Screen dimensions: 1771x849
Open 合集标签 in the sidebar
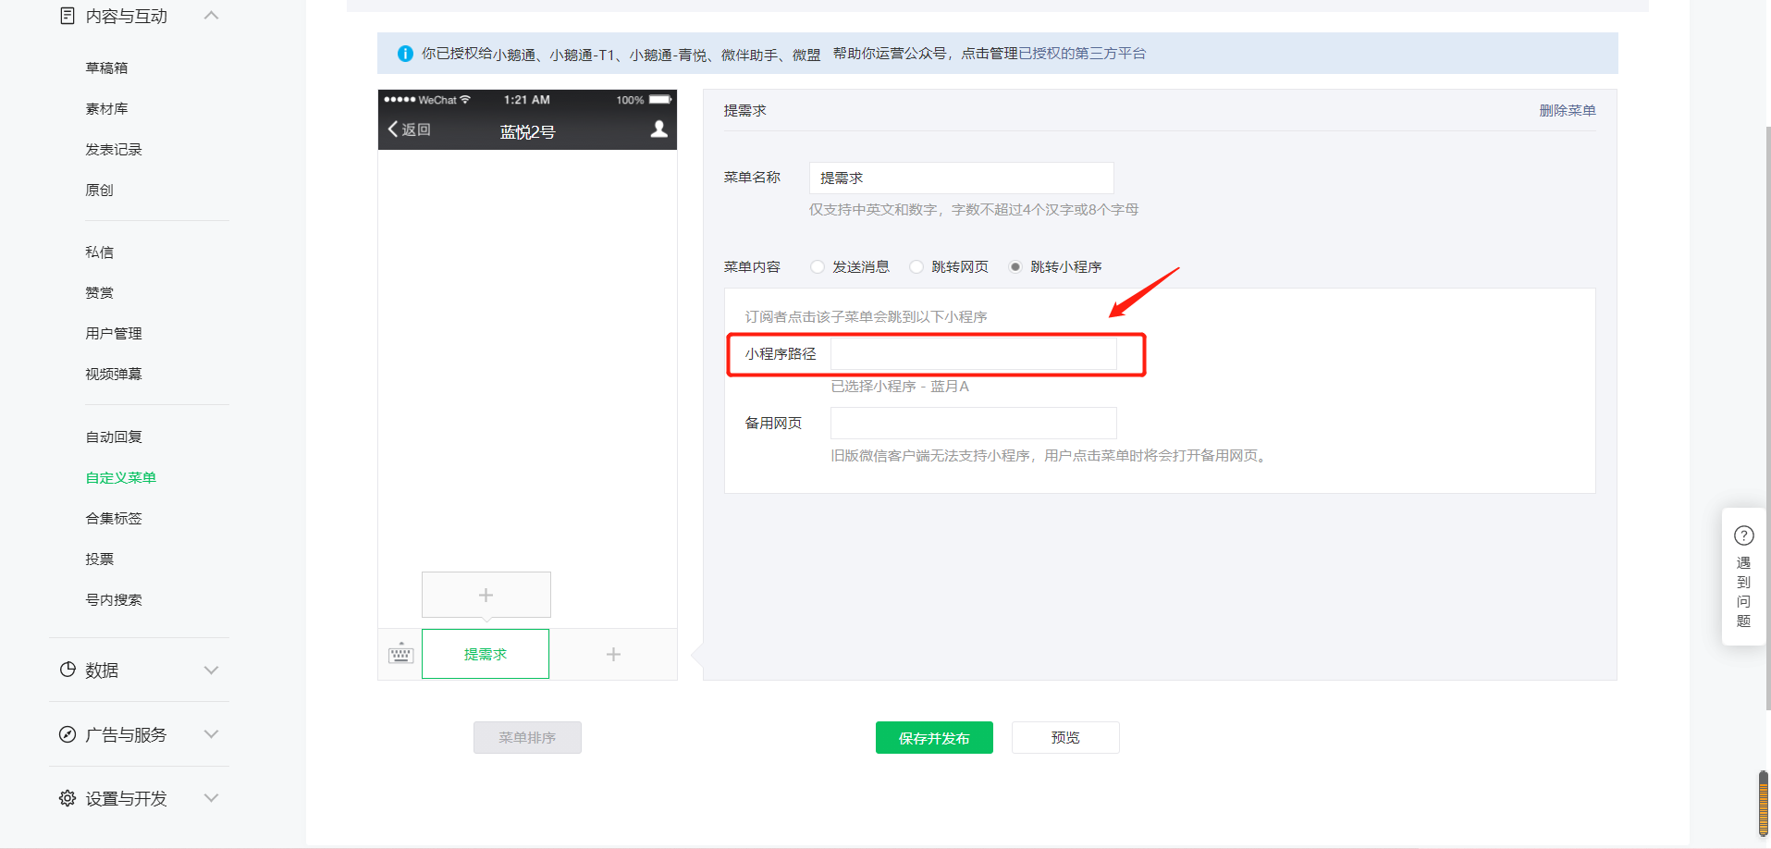coord(114,518)
